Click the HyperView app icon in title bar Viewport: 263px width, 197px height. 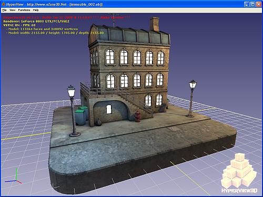pos(3,4)
